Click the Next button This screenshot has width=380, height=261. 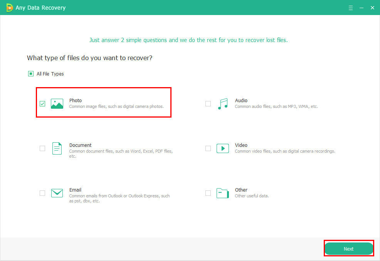point(349,249)
